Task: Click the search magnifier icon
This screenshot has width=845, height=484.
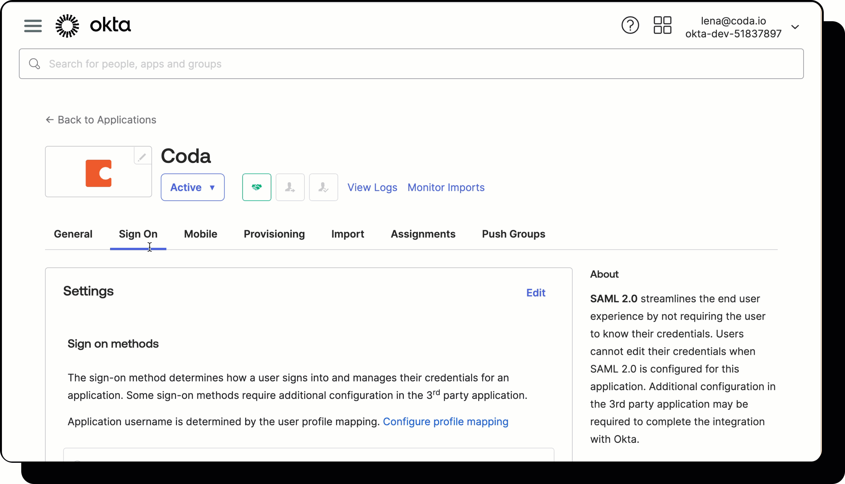Action: (x=34, y=64)
